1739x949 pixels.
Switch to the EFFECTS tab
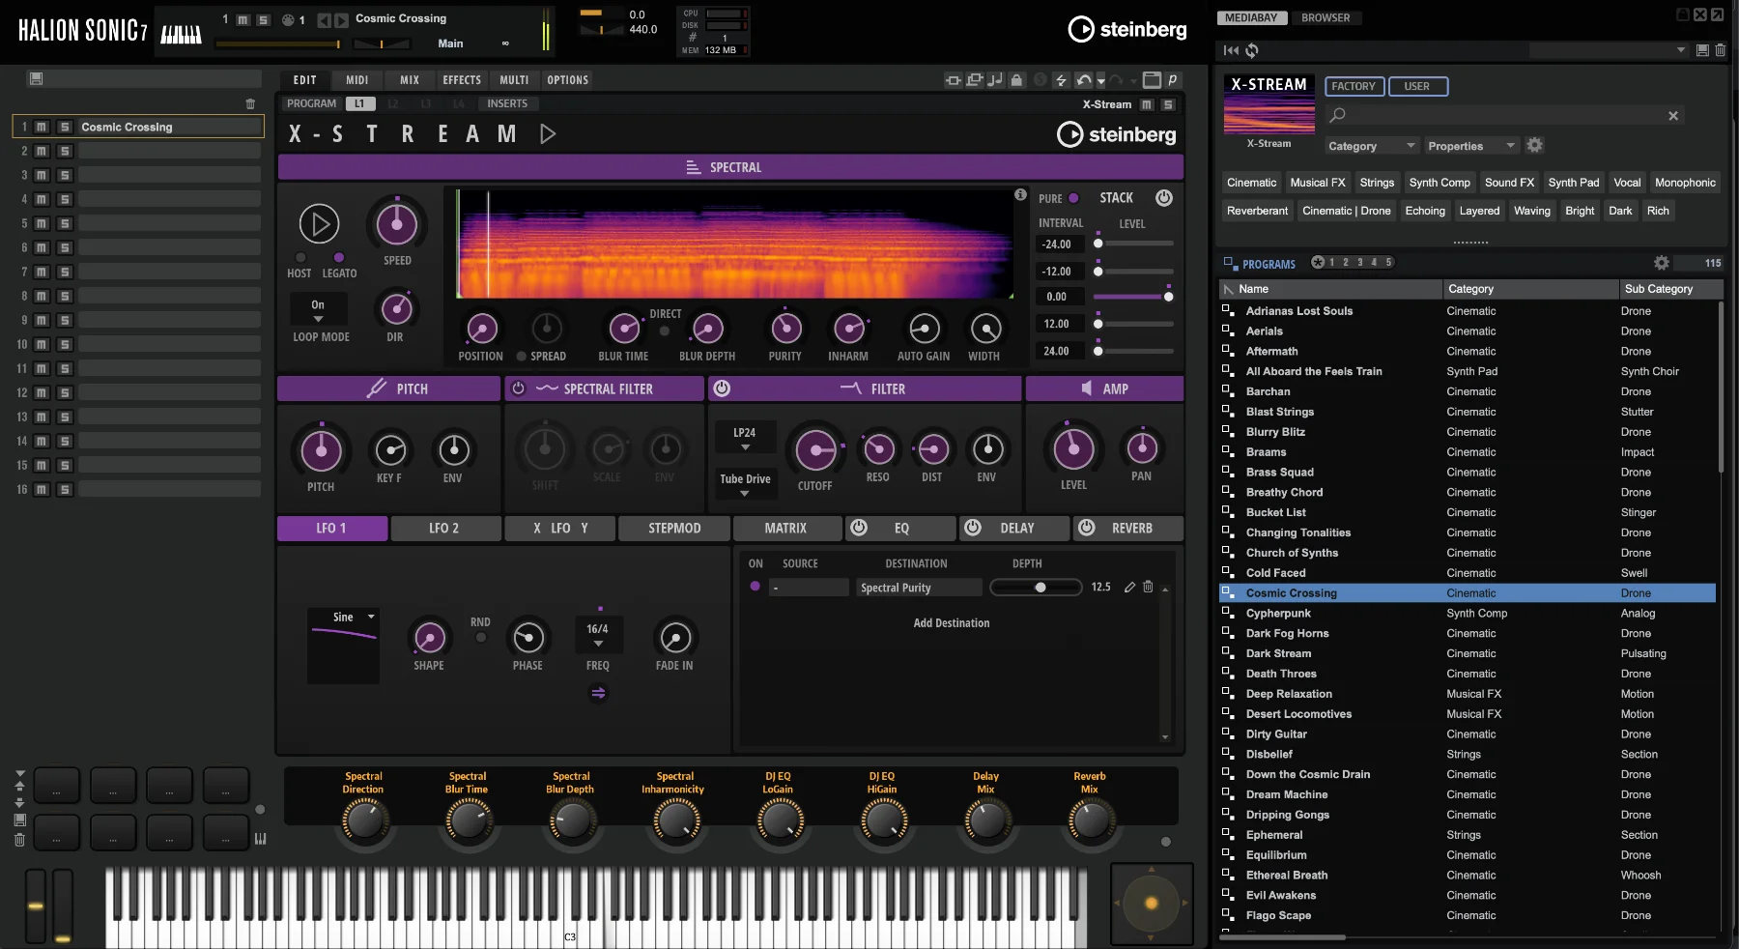click(461, 80)
